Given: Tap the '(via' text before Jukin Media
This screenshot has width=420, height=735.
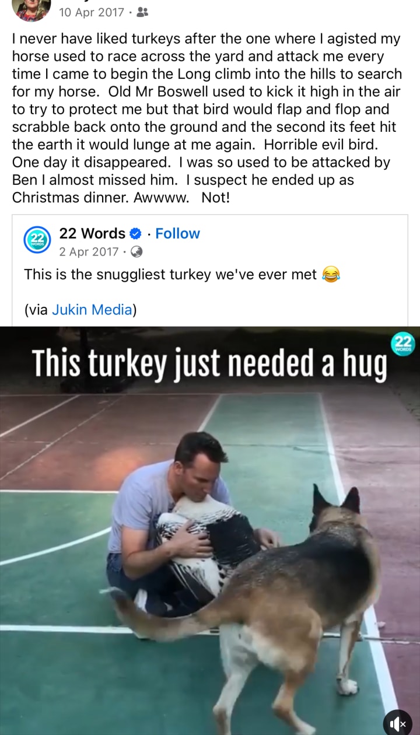Looking at the screenshot, I should point(36,310).
